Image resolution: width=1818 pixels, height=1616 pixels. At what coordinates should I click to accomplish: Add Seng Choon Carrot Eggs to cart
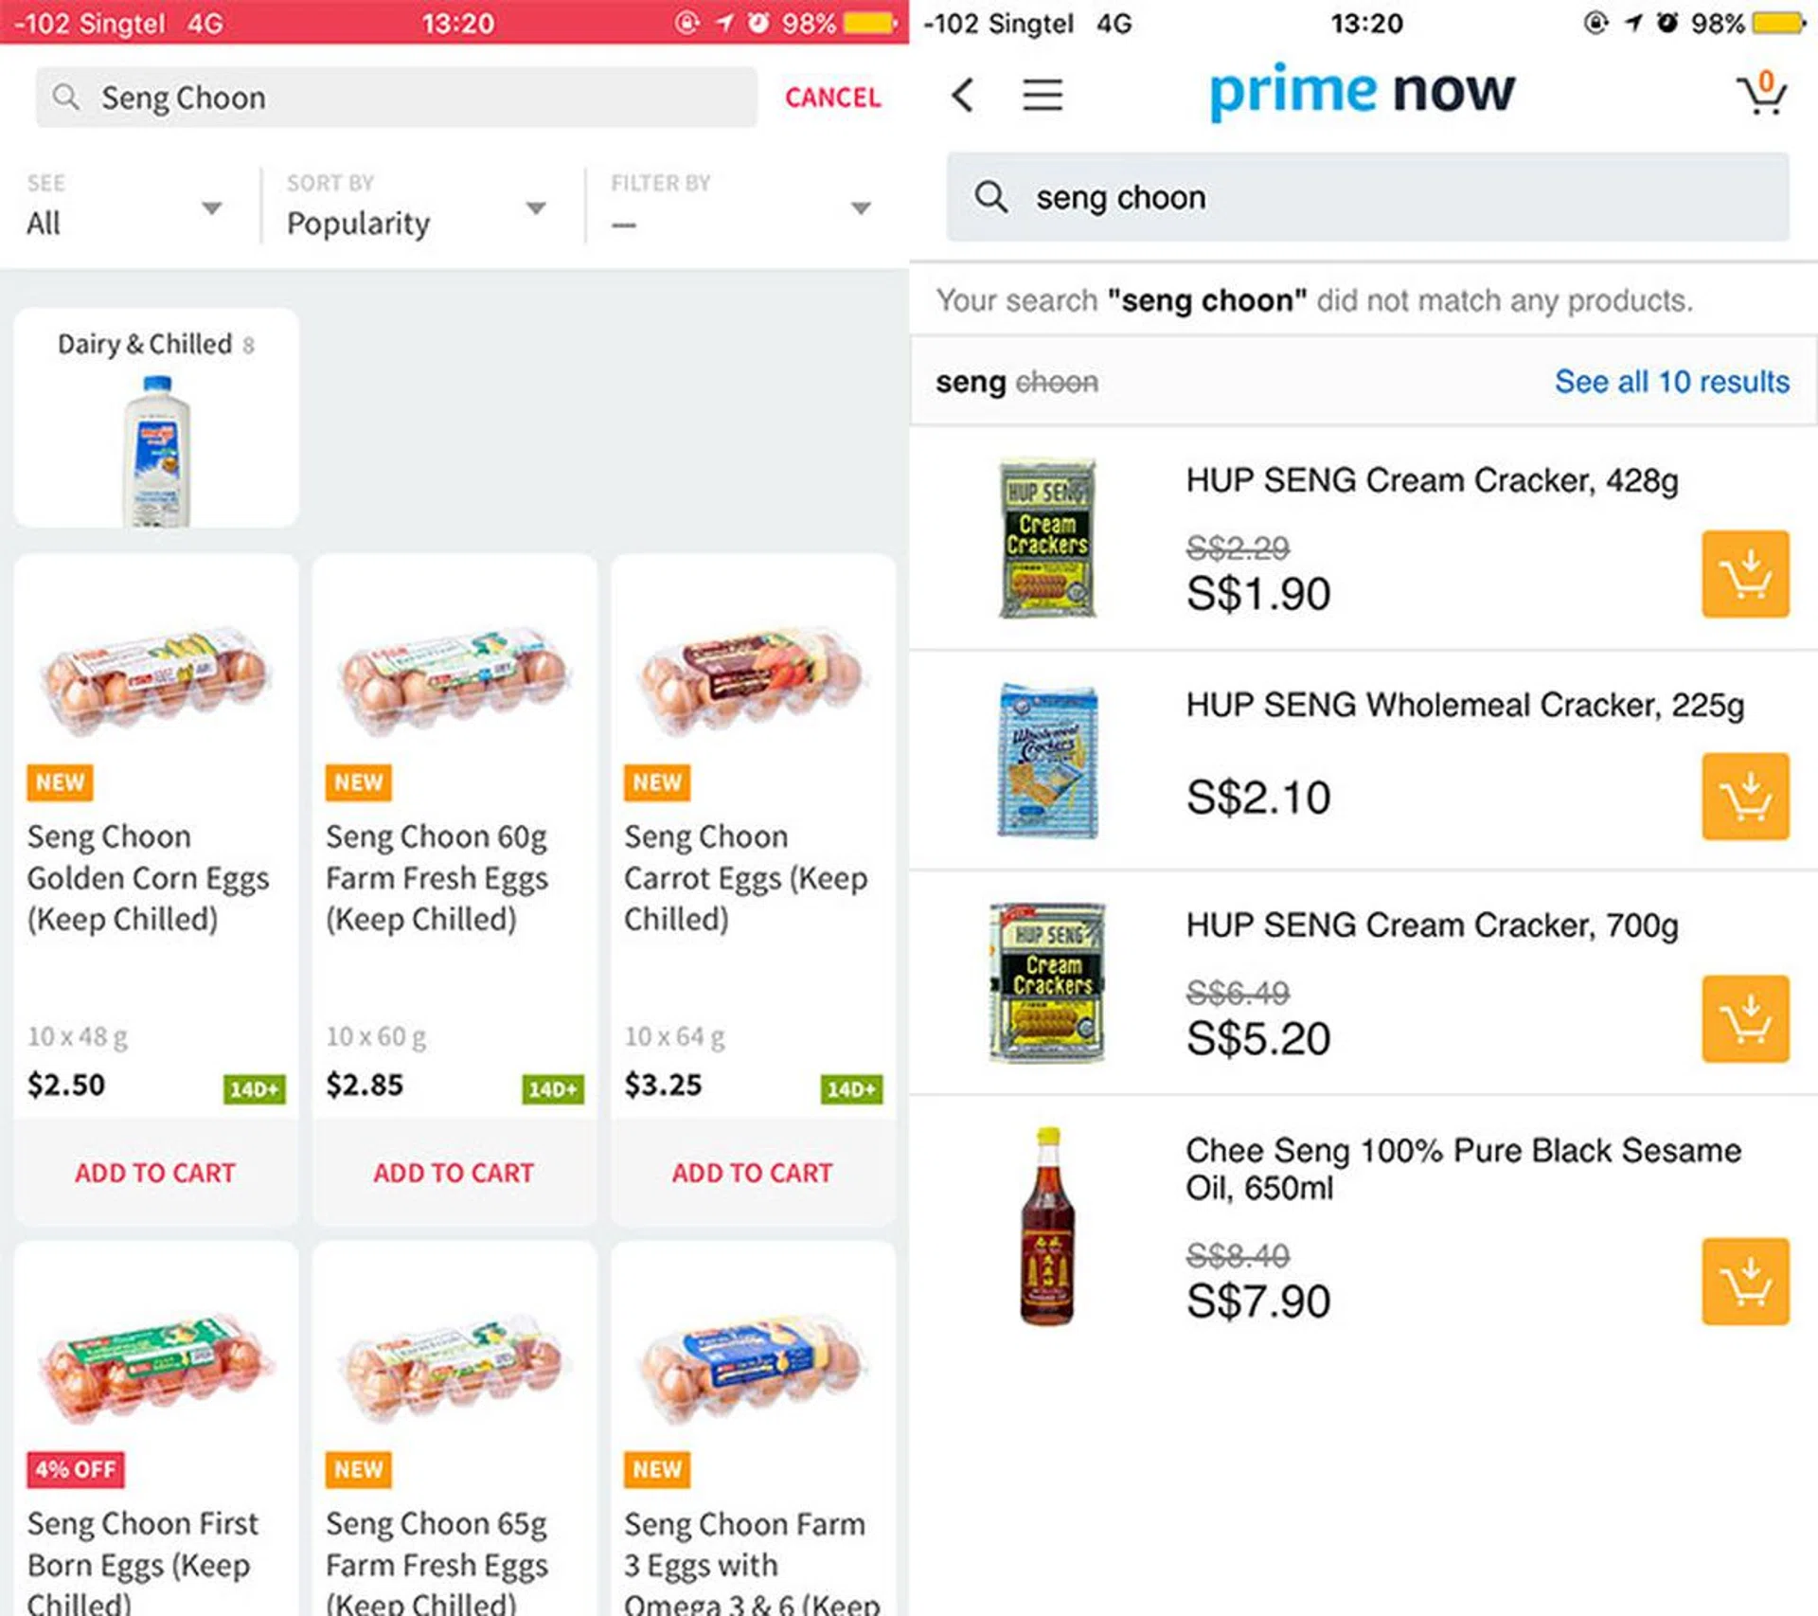point(752,1173)
